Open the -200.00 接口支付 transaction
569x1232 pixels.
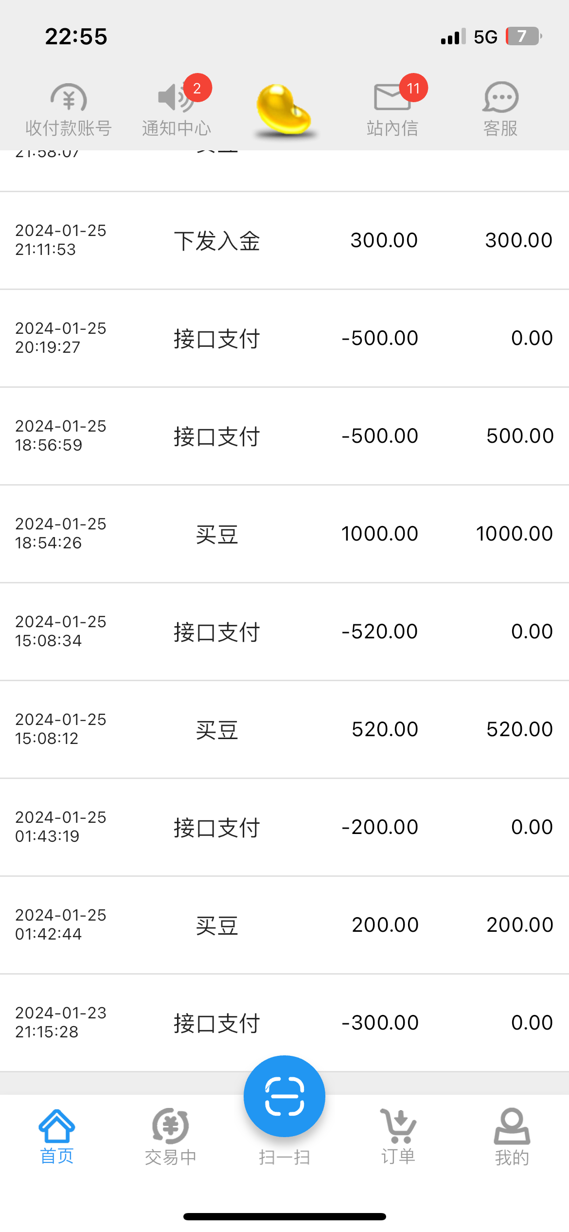coord(284,827)
